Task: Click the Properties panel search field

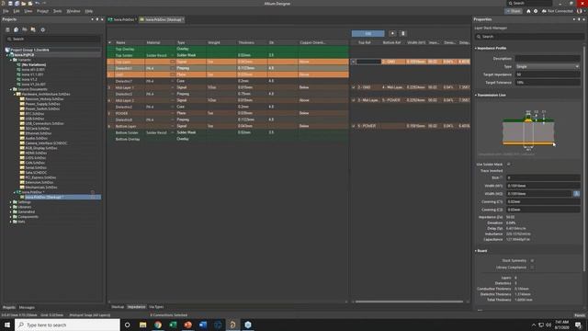Action: [530, 37]
